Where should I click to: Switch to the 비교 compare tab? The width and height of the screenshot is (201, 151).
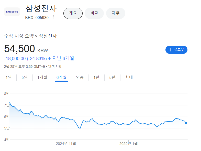pos(94,13)
